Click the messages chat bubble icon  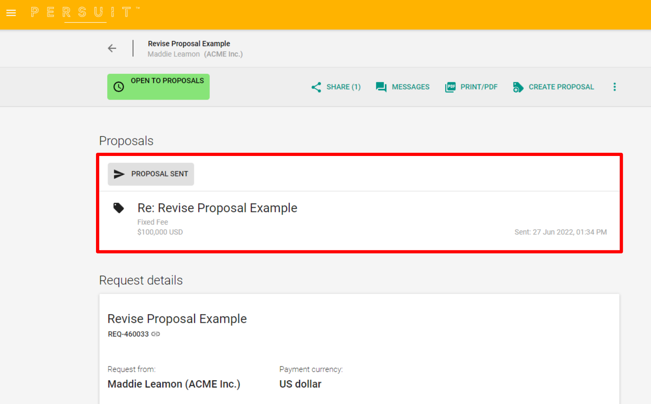[x=381, y=87]
